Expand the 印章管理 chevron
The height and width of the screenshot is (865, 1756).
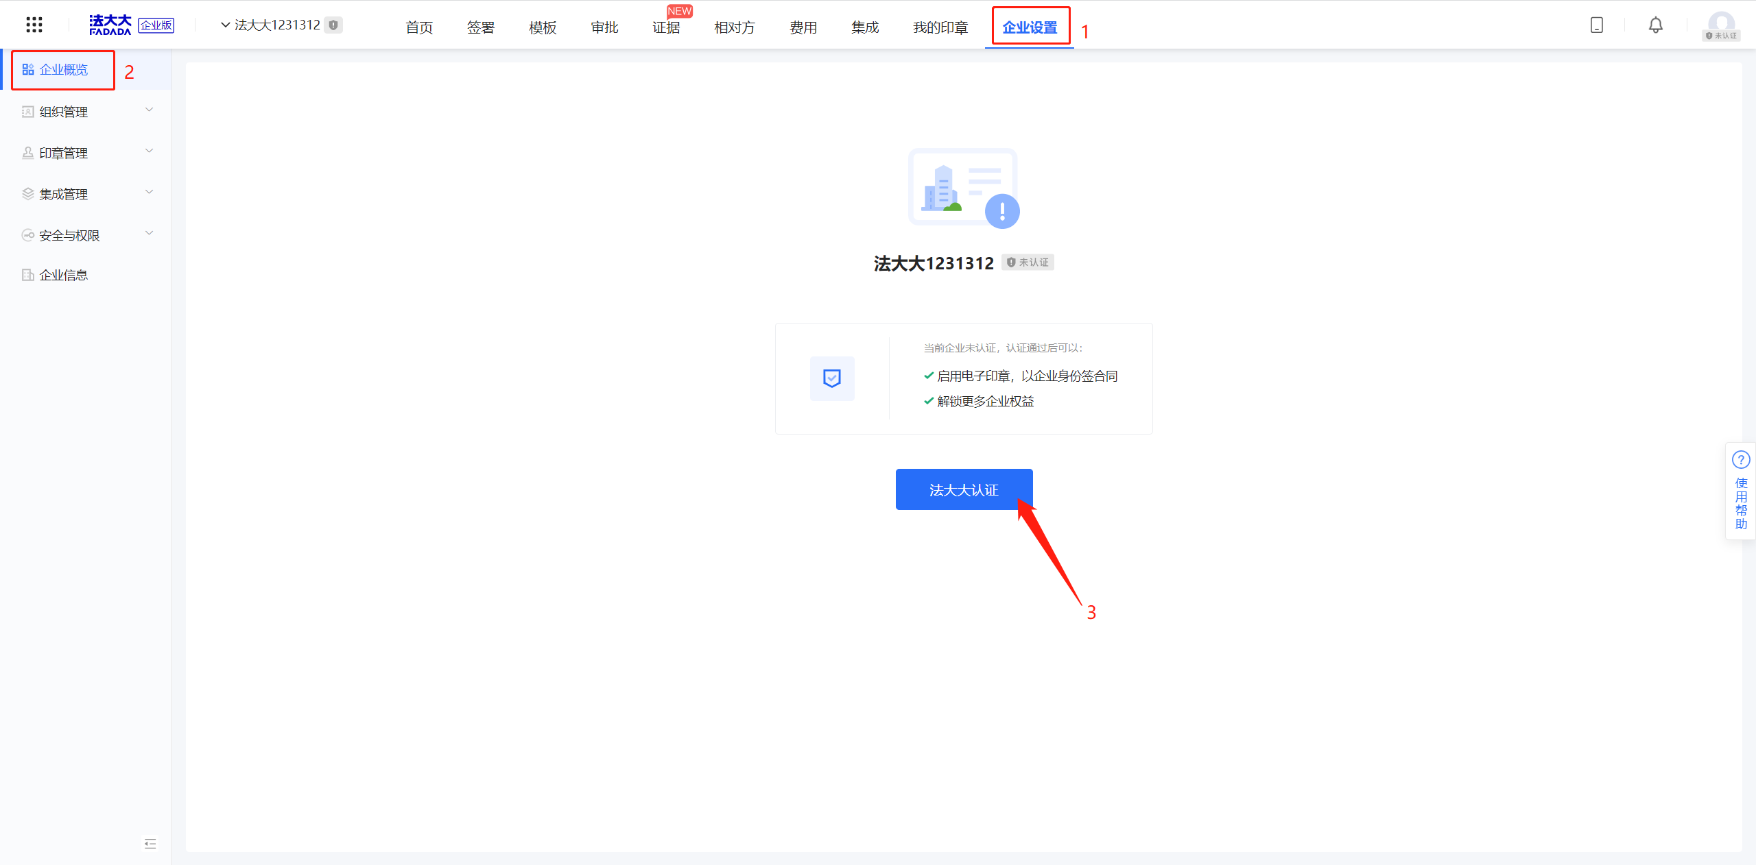150,151
